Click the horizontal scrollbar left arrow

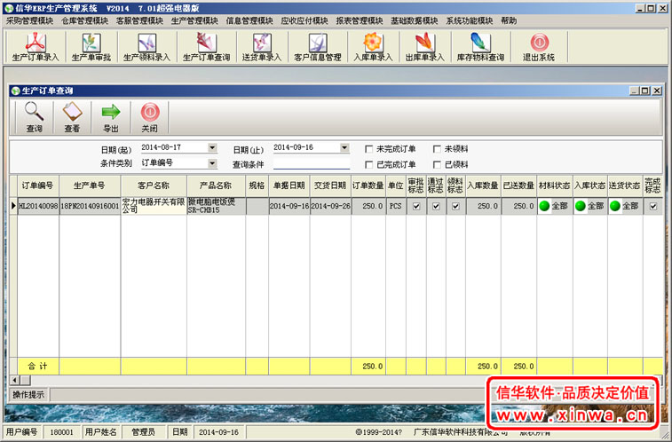(x=14, y=381)
